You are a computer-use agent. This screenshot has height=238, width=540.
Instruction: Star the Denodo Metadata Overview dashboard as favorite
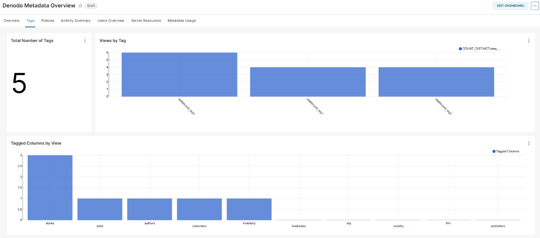click(x=80, y=6)
